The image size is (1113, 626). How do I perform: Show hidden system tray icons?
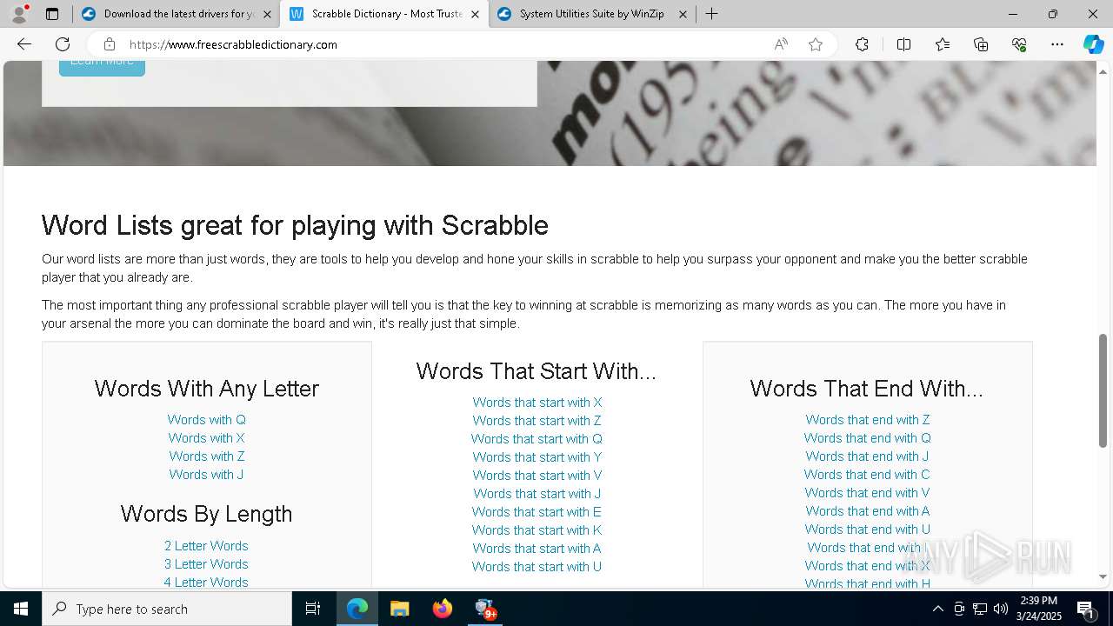click(937, 609)
